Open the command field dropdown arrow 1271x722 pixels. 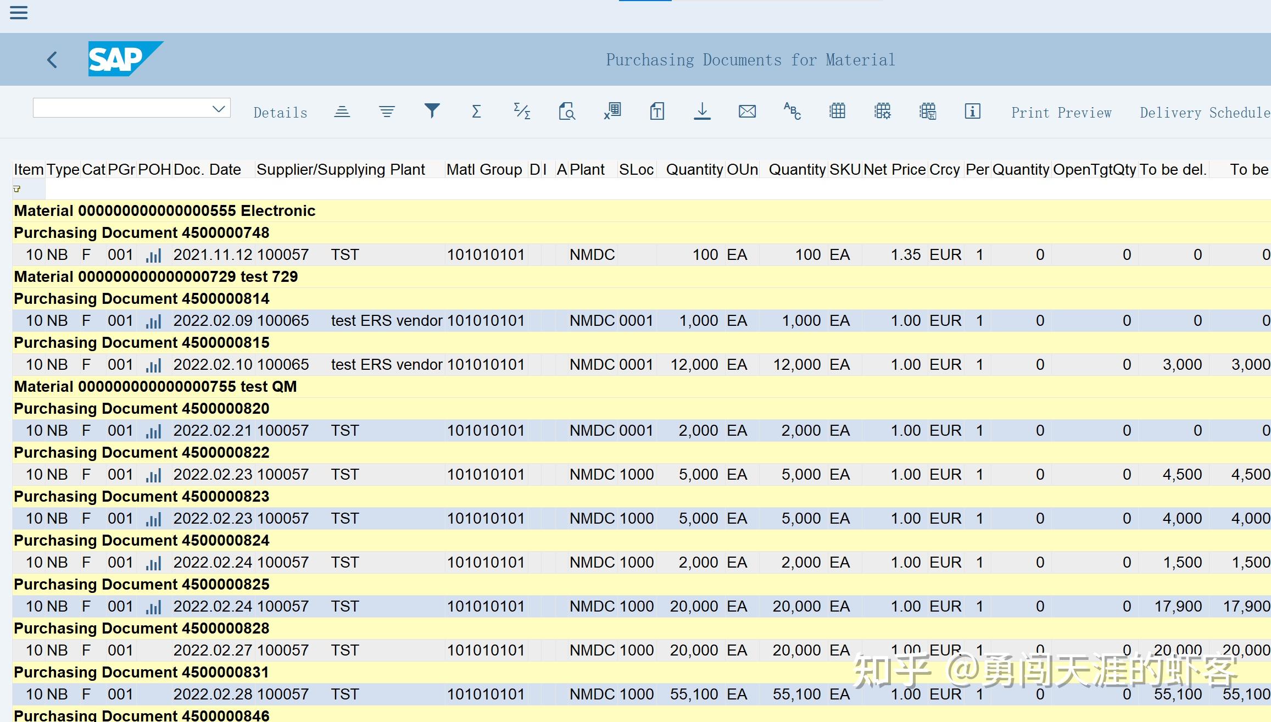pos(219,108)
